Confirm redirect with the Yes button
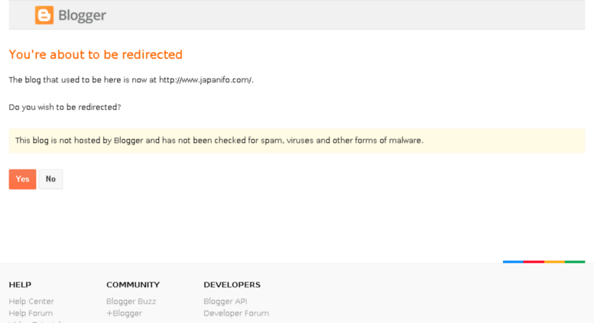Viewport: 594px width, 323px height. point(22,179)
